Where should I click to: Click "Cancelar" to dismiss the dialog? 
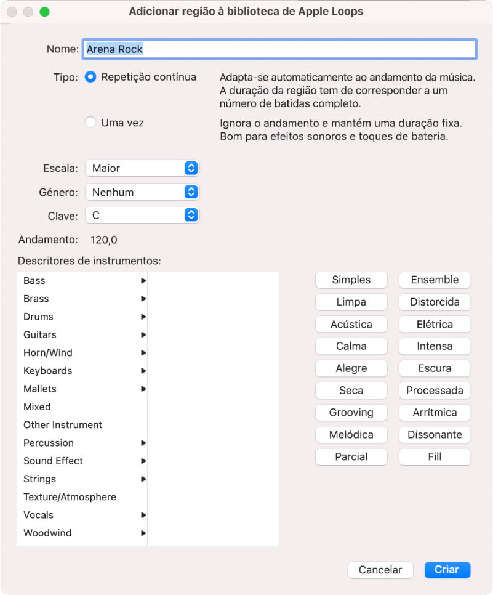380,570
